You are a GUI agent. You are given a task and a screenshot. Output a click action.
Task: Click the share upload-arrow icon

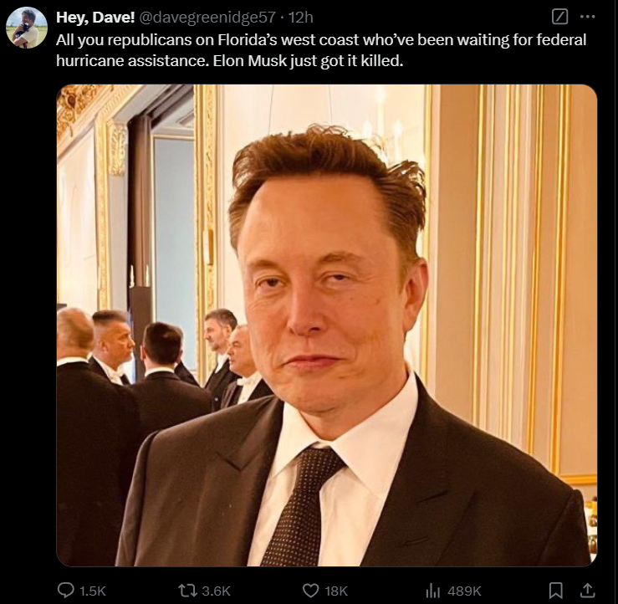click(587, 591)
